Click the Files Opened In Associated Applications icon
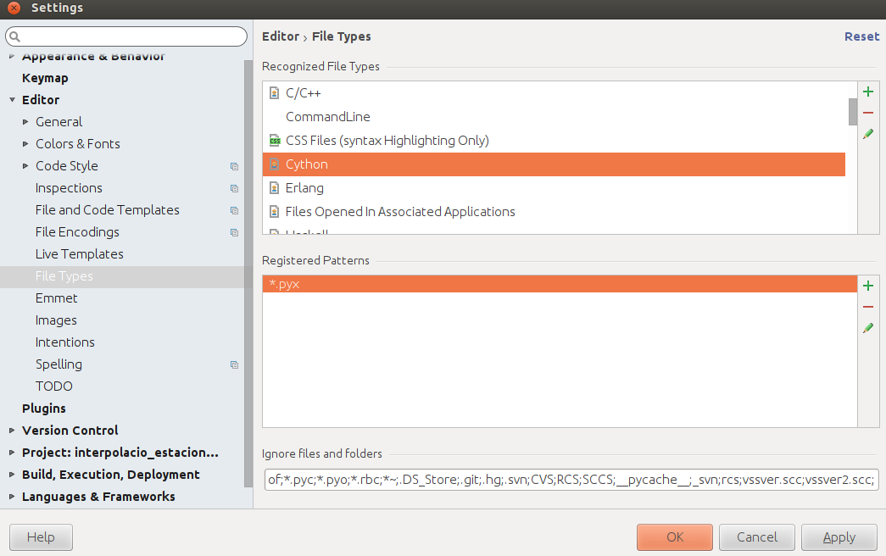 click(x=274, y=211)
